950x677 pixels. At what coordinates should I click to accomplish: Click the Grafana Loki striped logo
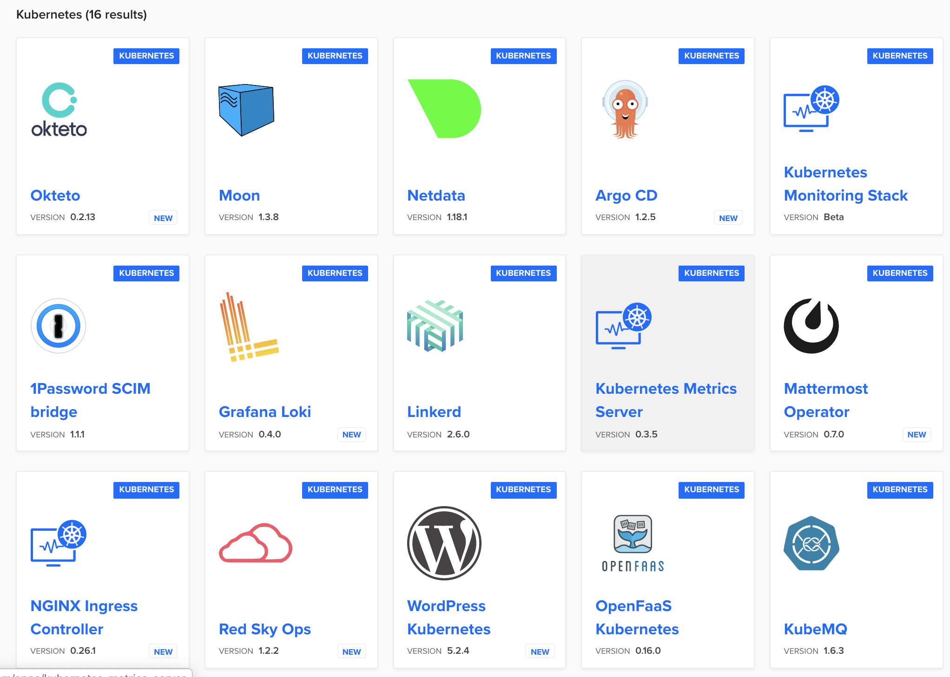249,327
